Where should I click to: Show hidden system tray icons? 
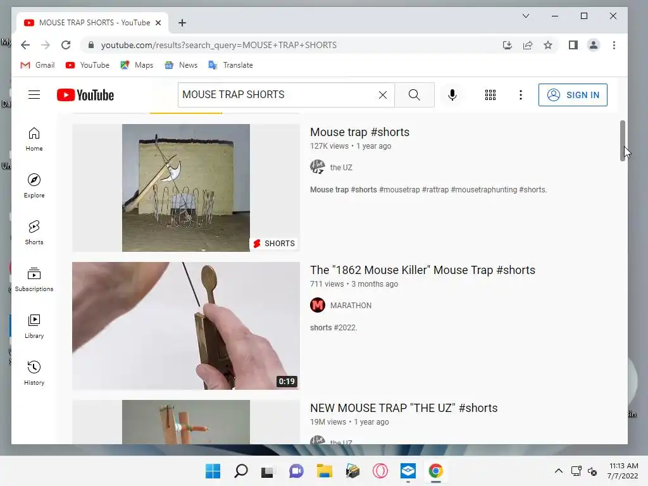558,471
